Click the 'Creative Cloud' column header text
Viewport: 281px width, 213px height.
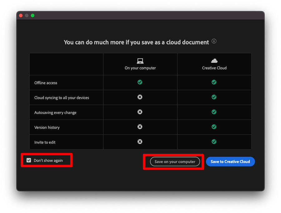point(214,68)
